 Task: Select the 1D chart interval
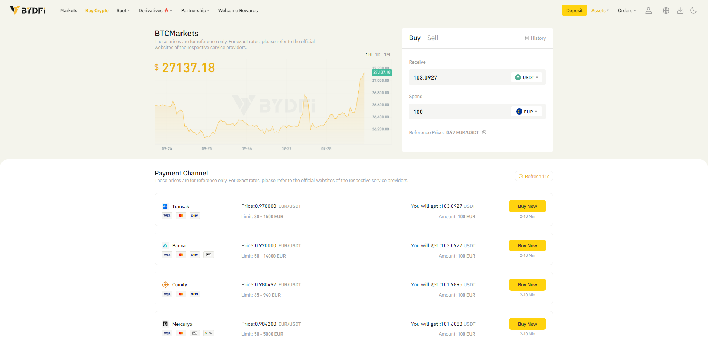click(x=378, y=55)
